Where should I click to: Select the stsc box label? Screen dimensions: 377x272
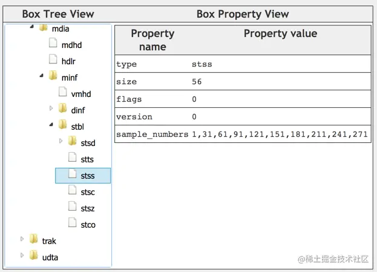coord(88,192)
